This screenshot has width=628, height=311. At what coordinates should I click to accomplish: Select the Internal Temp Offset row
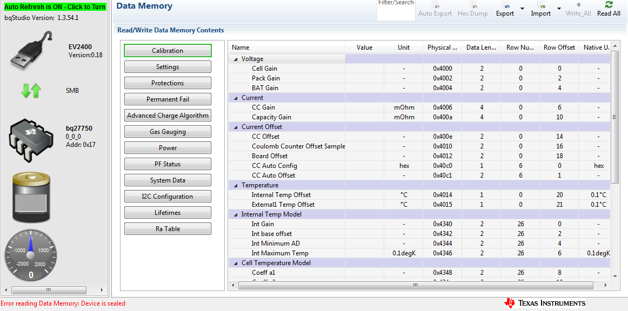(419, 195)
